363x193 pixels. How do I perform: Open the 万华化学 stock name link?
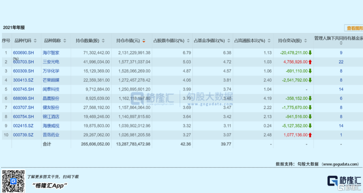51,71
